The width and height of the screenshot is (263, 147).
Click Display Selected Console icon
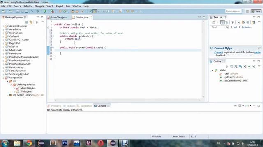pos(240,106)
